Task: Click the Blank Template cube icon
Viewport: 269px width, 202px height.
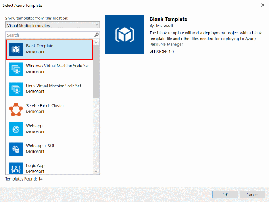Action: pos(16,49)
